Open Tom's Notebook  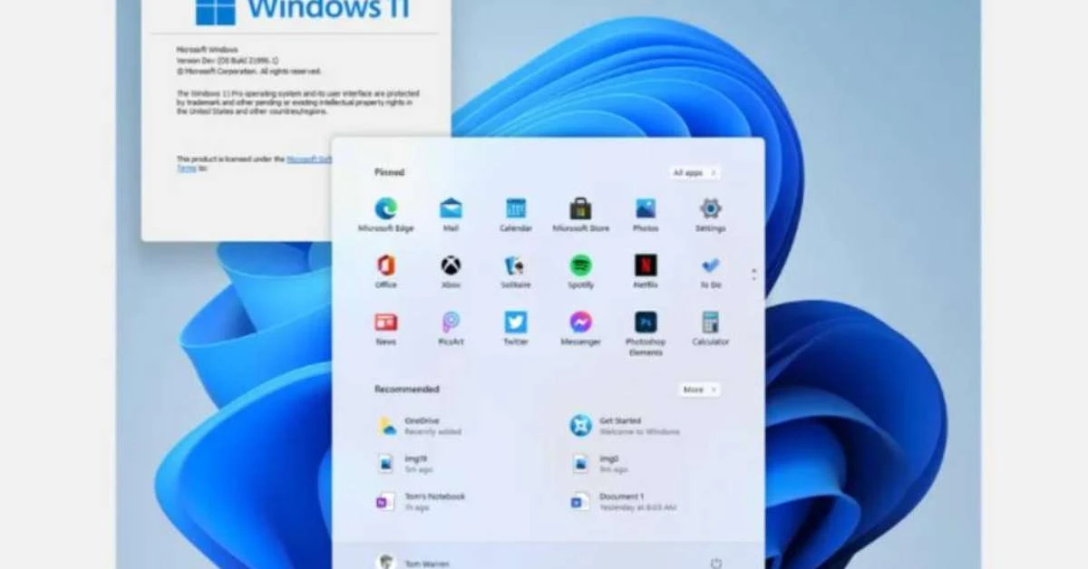pos(423,501)
